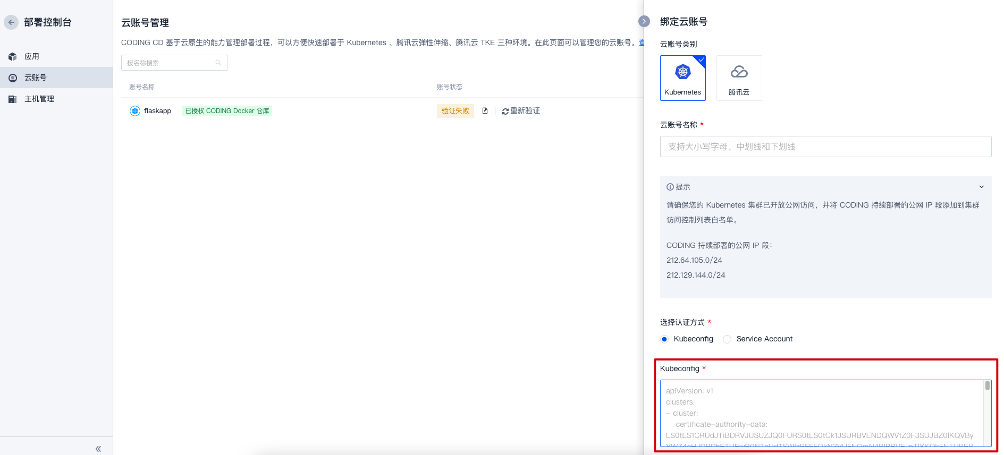Open the 应用 sidebar item
Screen dimensions: 1004x455
(x=56, y=56)
